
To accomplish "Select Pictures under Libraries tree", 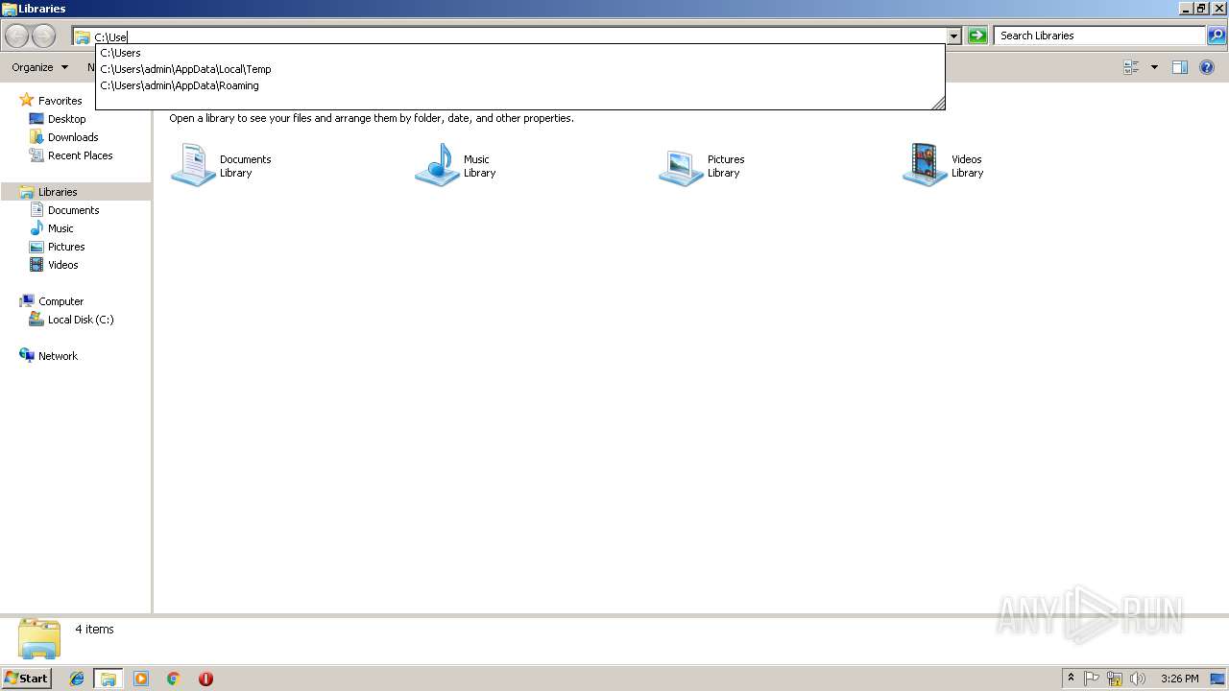I will click(x=66, y=247).
